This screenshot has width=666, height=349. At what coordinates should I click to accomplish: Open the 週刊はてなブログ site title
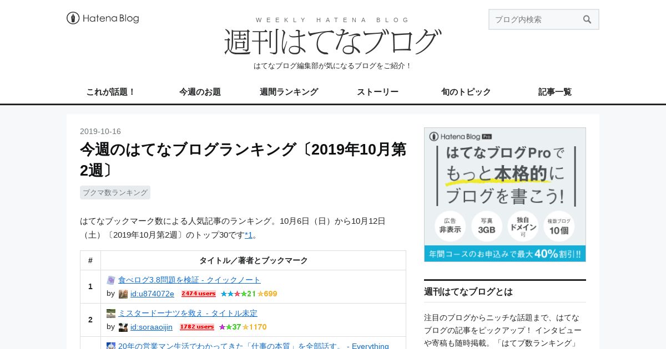point(332,41)
